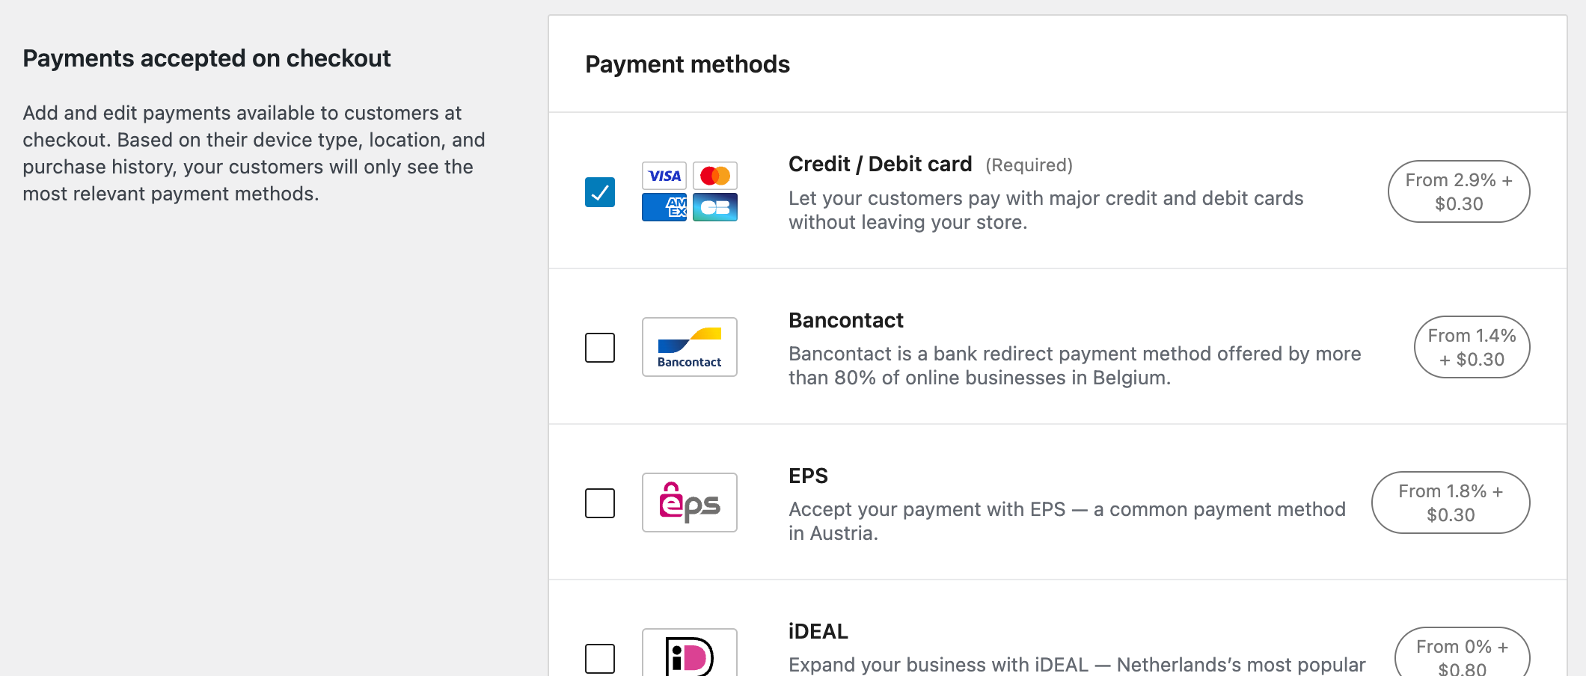Click the 'From 1.8% + $0.30' fee pill
Image resolution: width=1586 pixels, height=676 pixels.
click(1451, 503)
